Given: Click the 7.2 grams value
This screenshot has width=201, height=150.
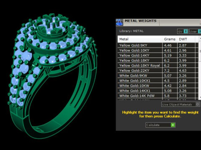Looking at the screenshot, I should click(167, 70).
